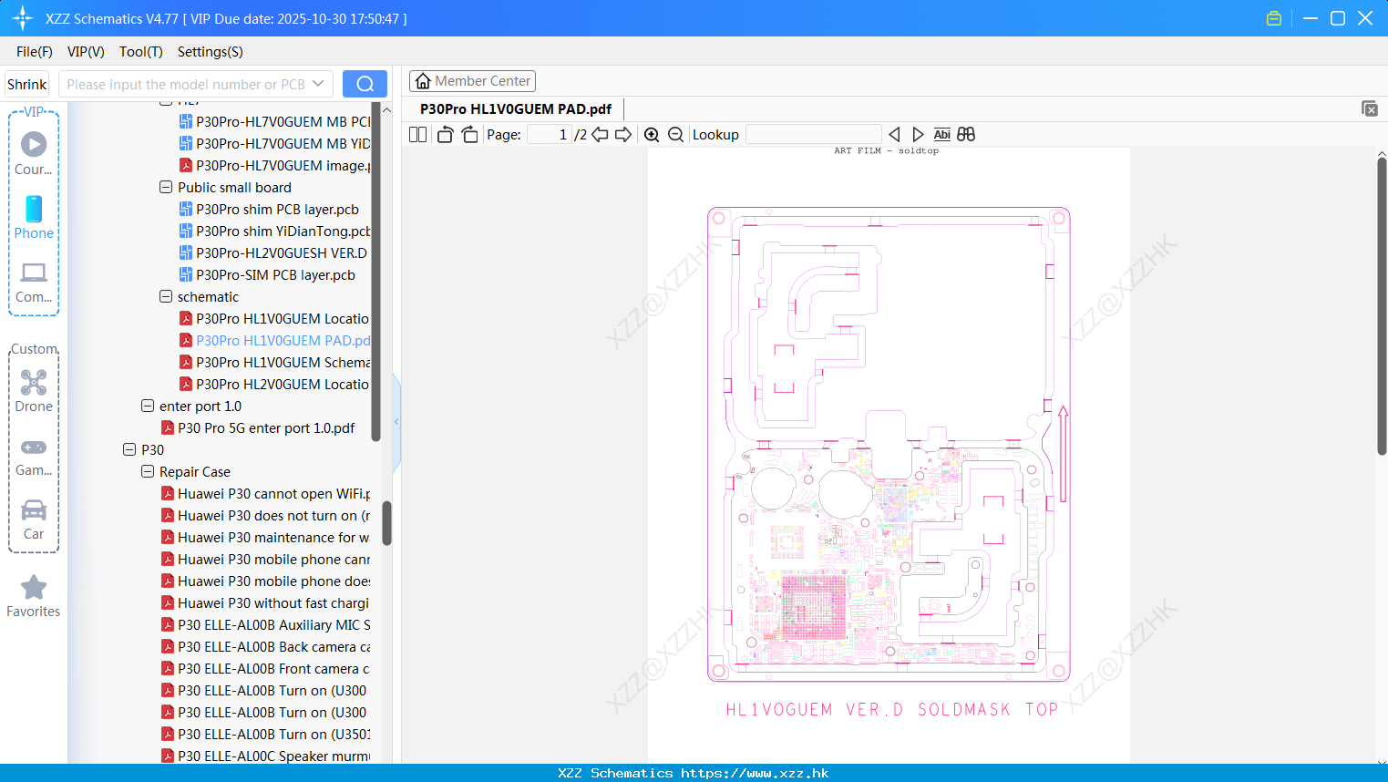Zoom in on the PDF
The width and height of the screenshot is (1388, 782).
(x=652, y=134)
